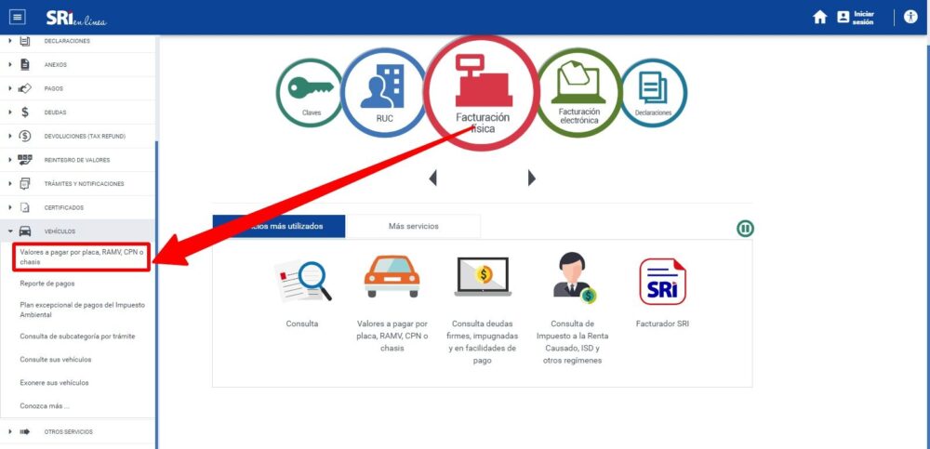
Task: Open the Declaraciones documents circle
Action: pyautogui.click(x=653, y=93)
